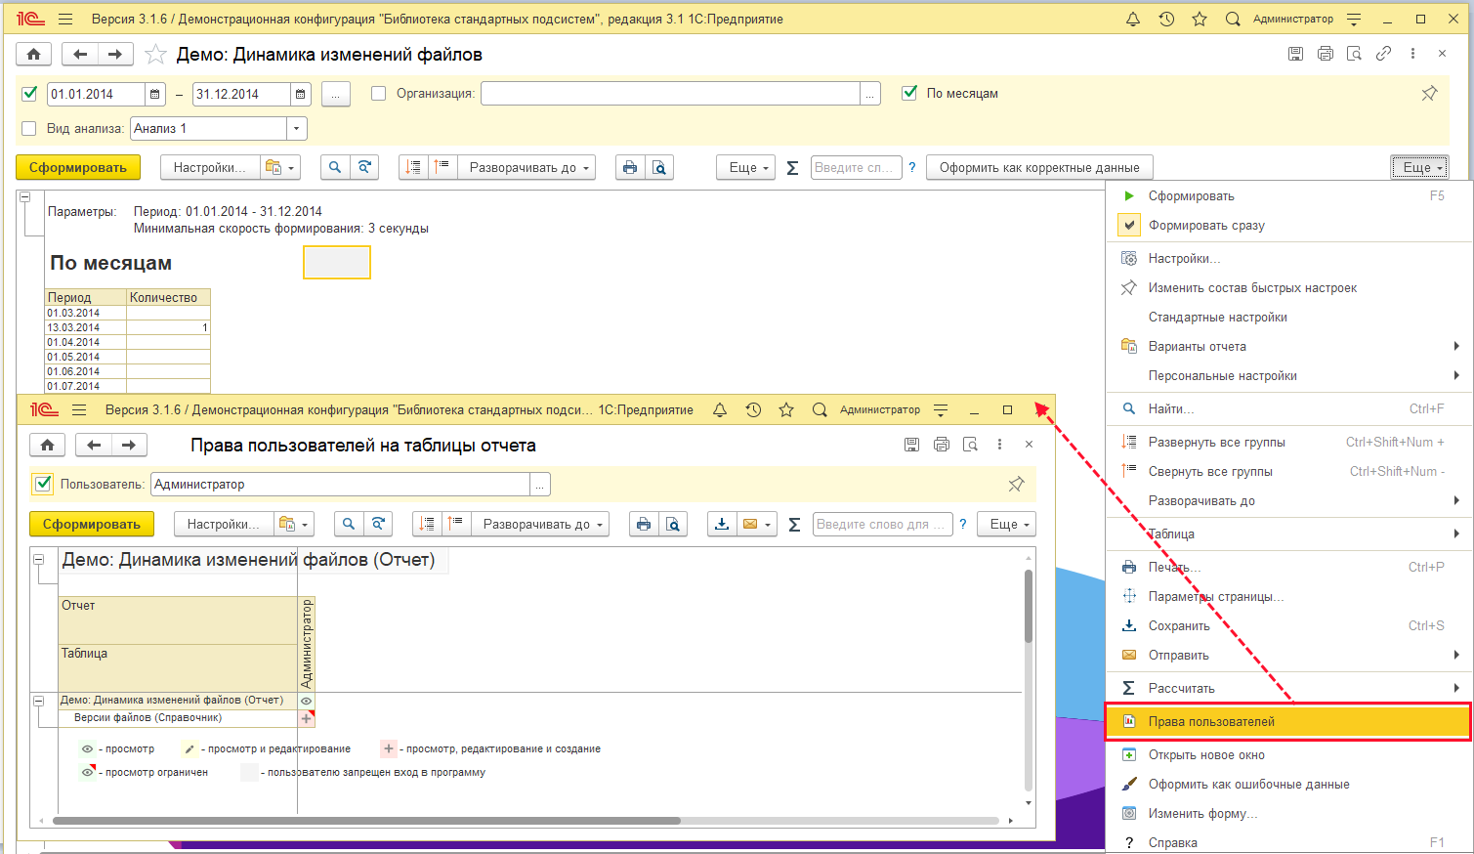Open Справка from the Еще menu
Image resolution: width=1474 pixels, height=854 pixels.
pos(1289,842)
